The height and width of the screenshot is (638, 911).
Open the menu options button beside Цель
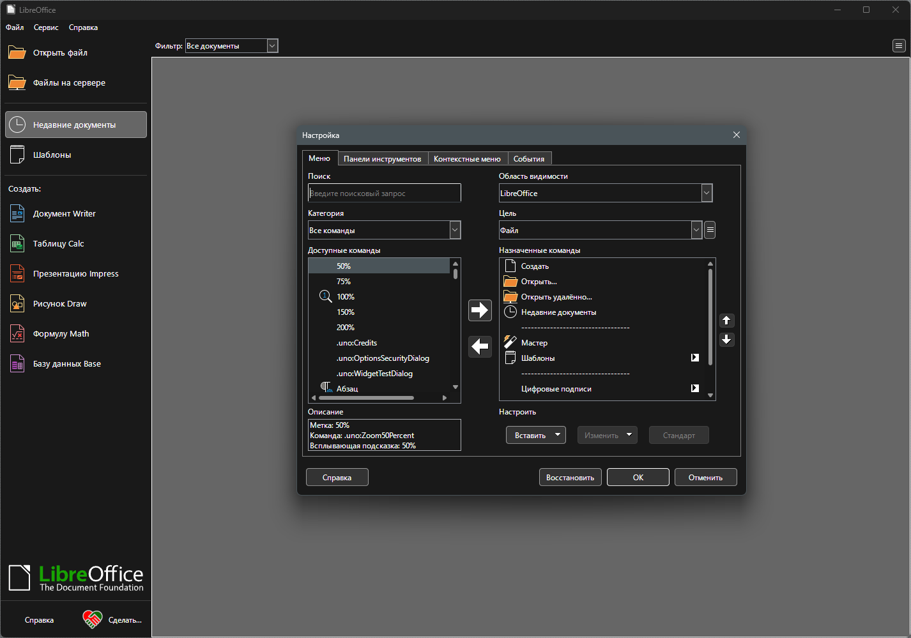pos(710,230)
